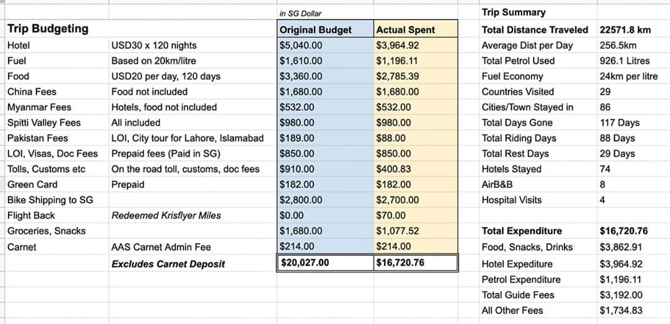Viewport: 670px width, 324px height.
Task: Click the Original Budget column header cell
Action: (325, 29)
